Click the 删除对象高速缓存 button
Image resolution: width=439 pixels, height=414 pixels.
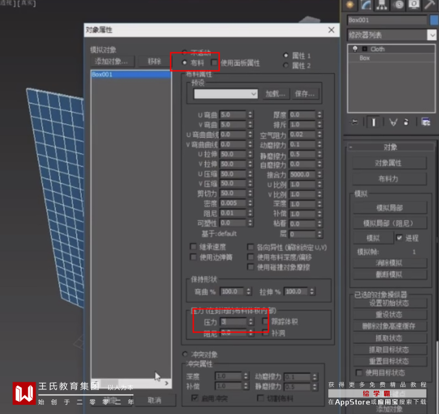click(x=389, y=326)
